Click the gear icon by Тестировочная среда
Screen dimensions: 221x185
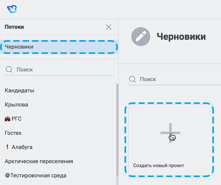(8, 175)
